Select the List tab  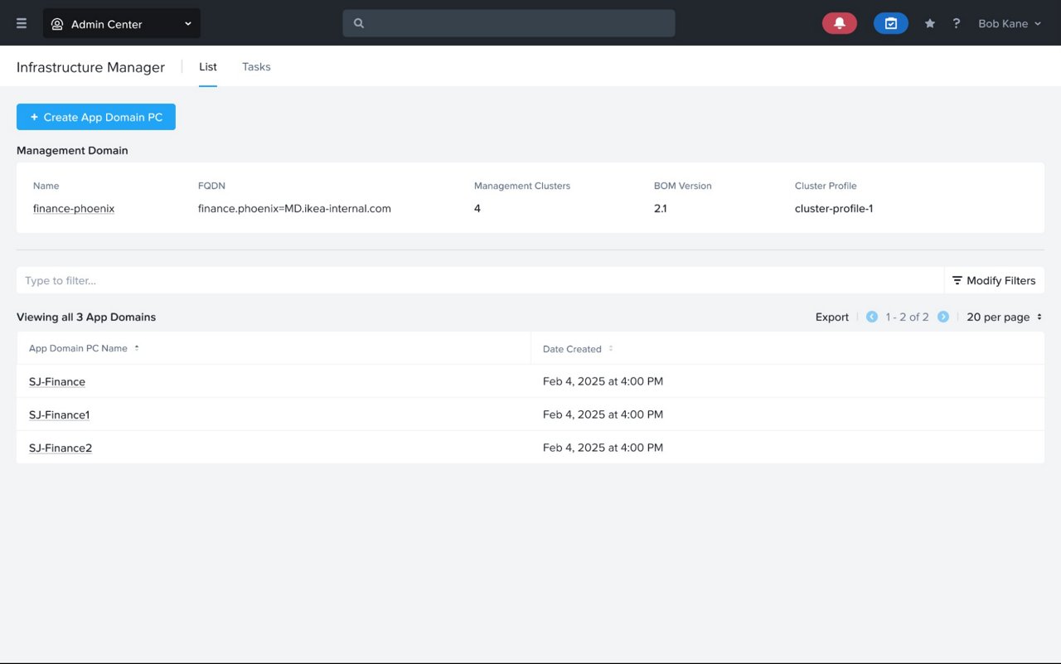click(x=208, y=67)
